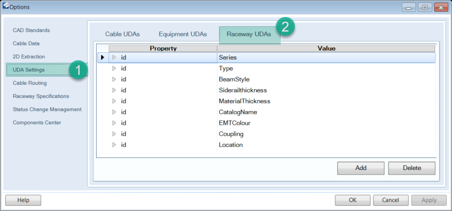This screenshot has width=452, height=211.
Task: Open the Equipment UDAs tab
Action: coord(183,34)
